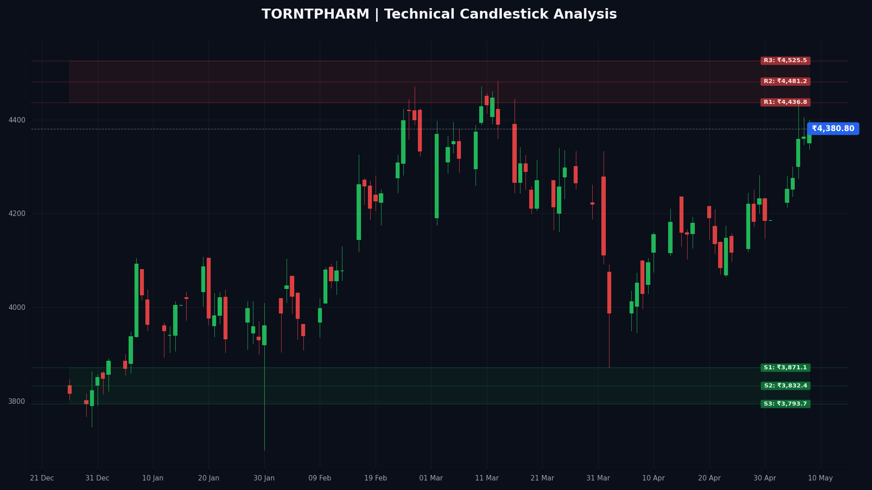The height and width of the screenshot is (490, 872).
Task: Select the R1: ₹4,436.8 resistance label
Action: click(x=785, y=103)
